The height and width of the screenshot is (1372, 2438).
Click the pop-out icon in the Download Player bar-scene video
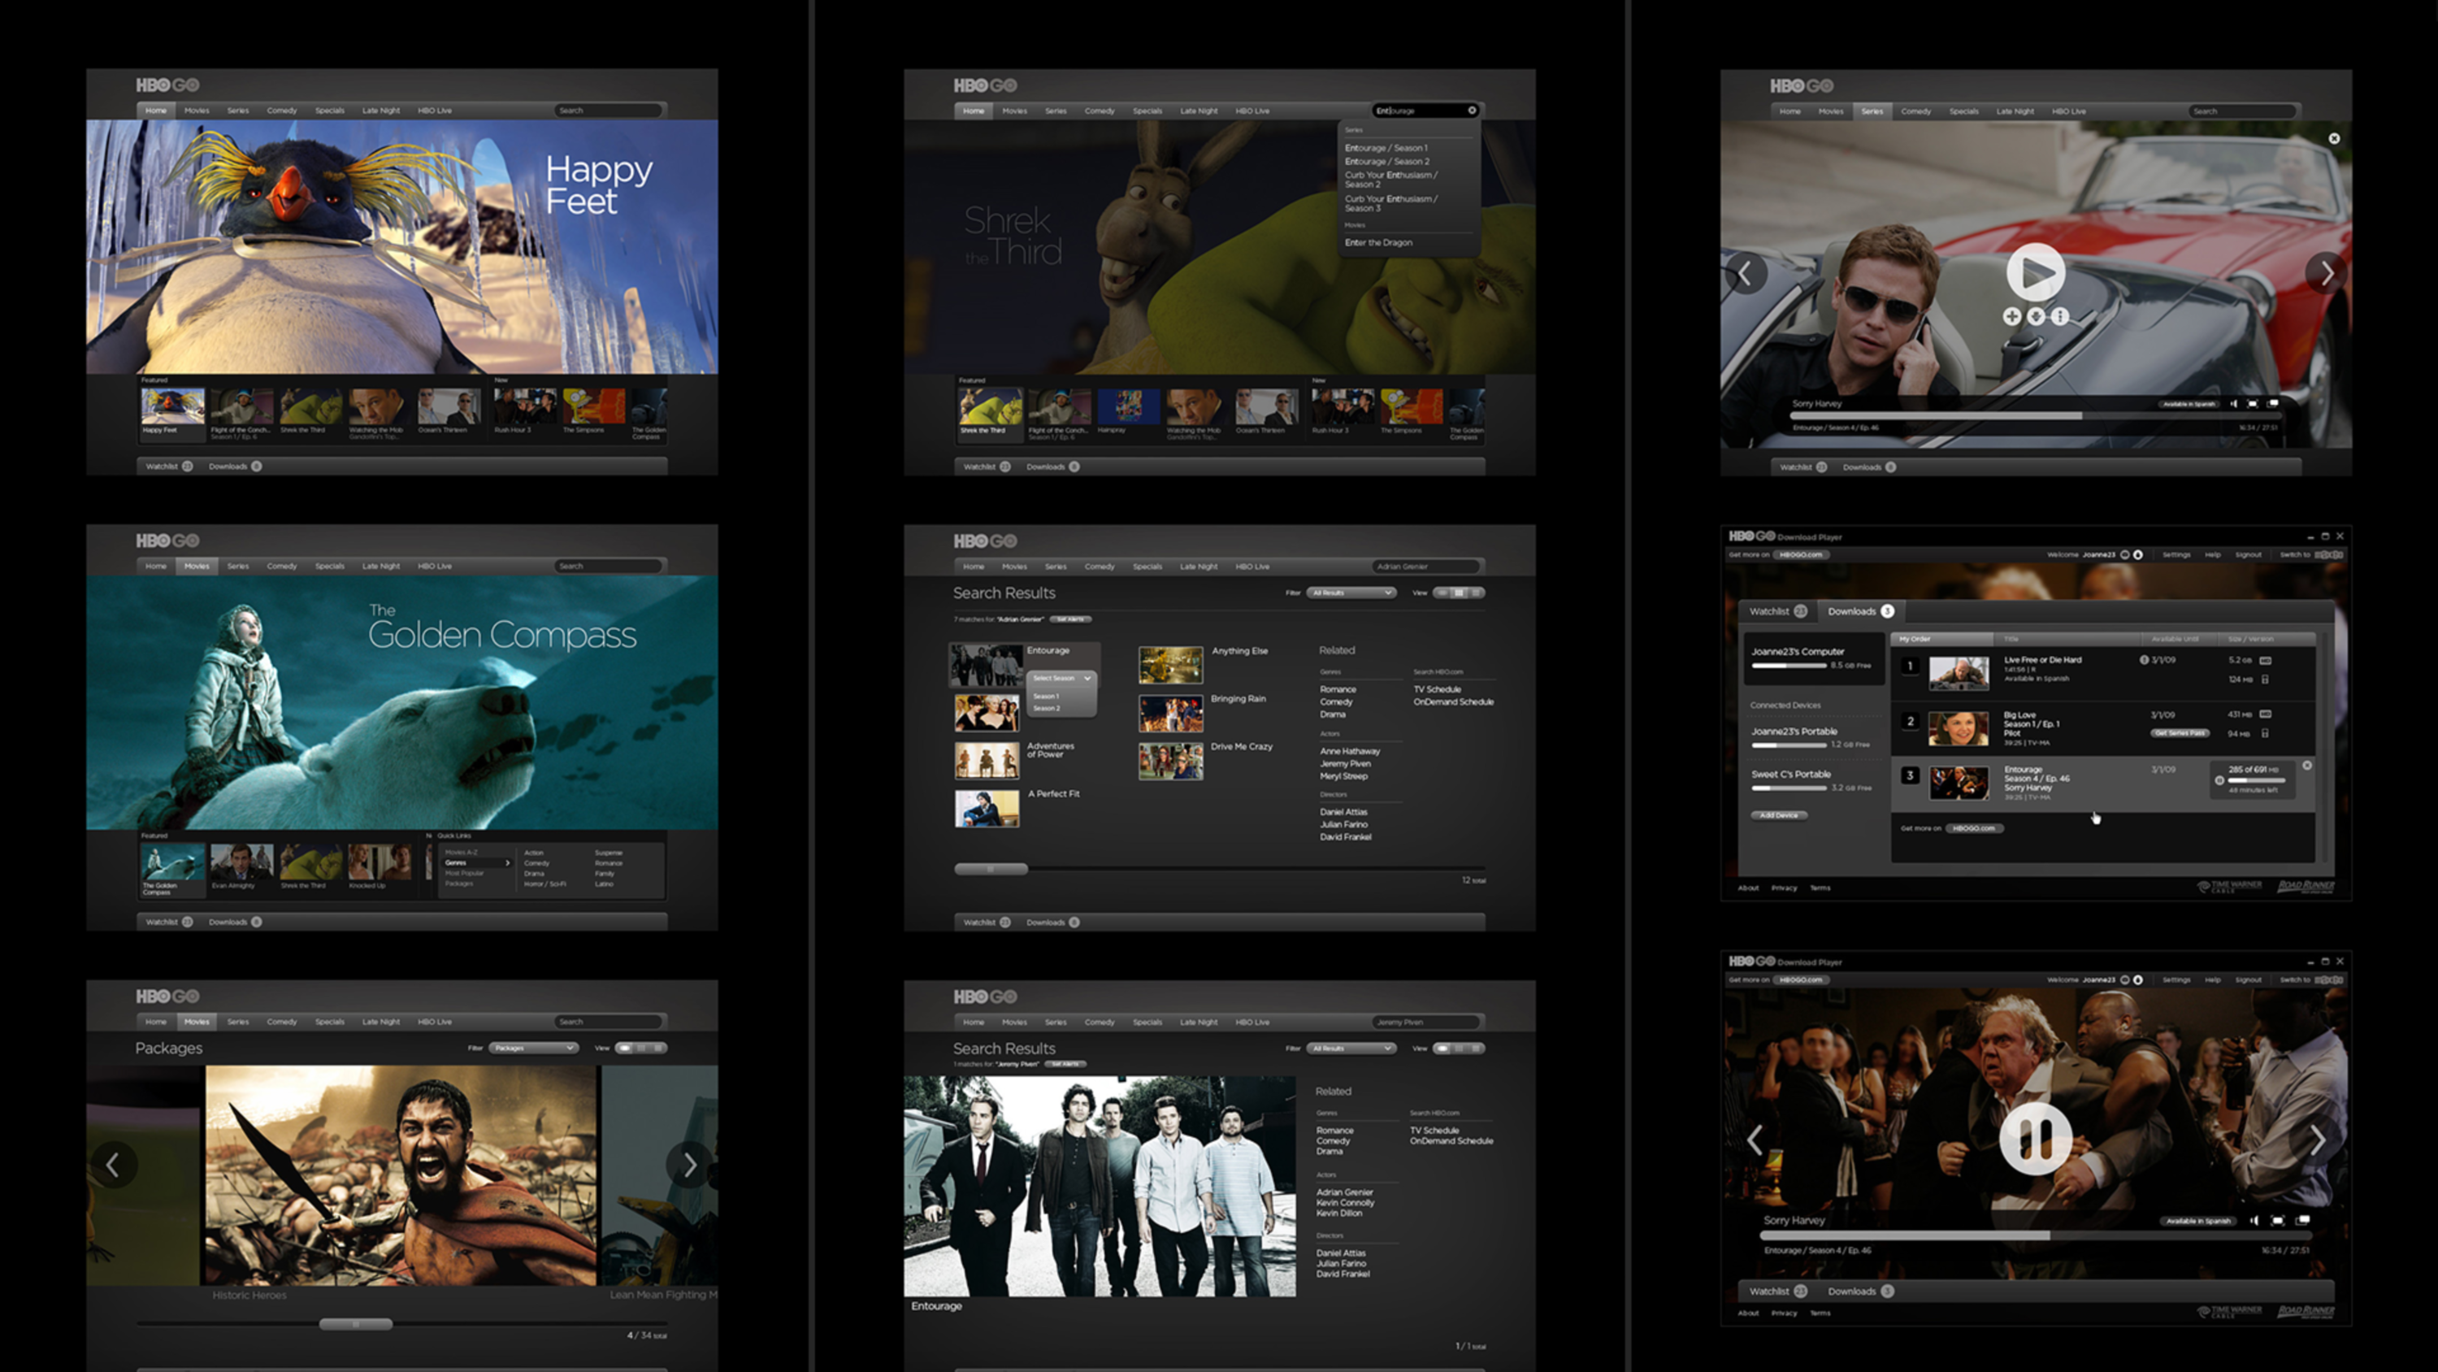pos(2302,1221)
